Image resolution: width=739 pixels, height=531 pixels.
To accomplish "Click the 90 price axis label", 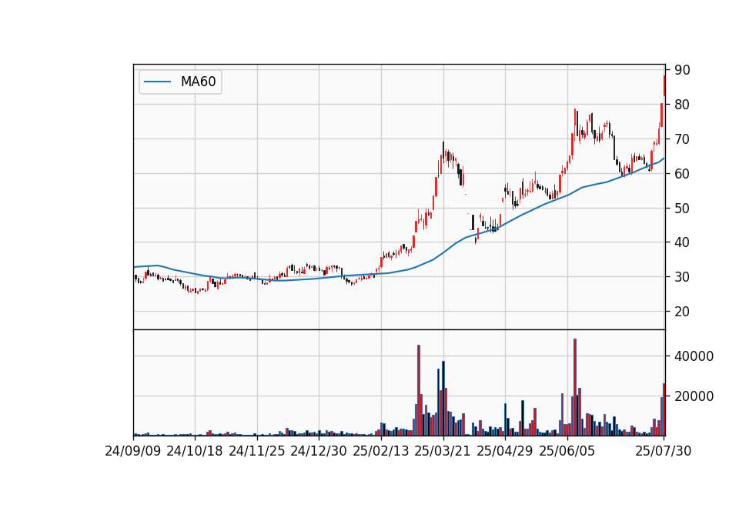I will pos(682,70).
